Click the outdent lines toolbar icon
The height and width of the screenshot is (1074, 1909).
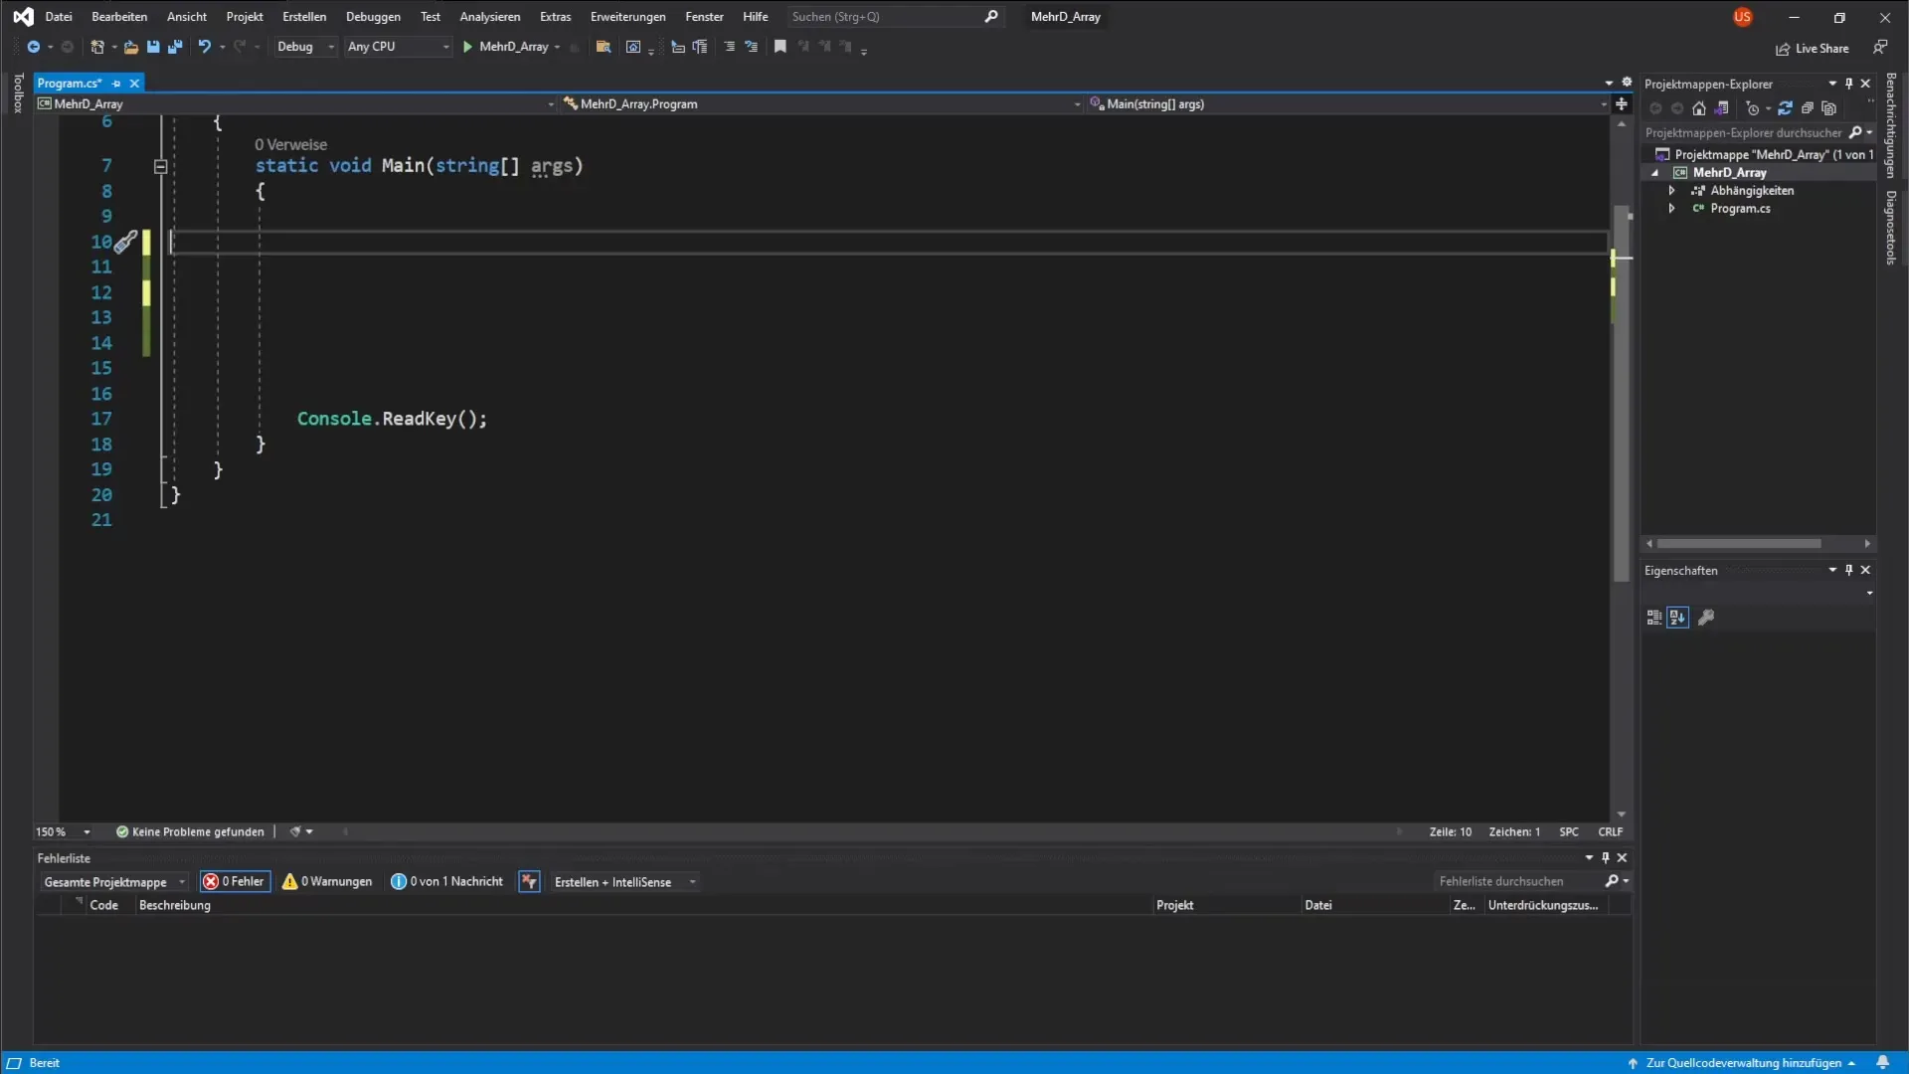[x=700, y=47]
